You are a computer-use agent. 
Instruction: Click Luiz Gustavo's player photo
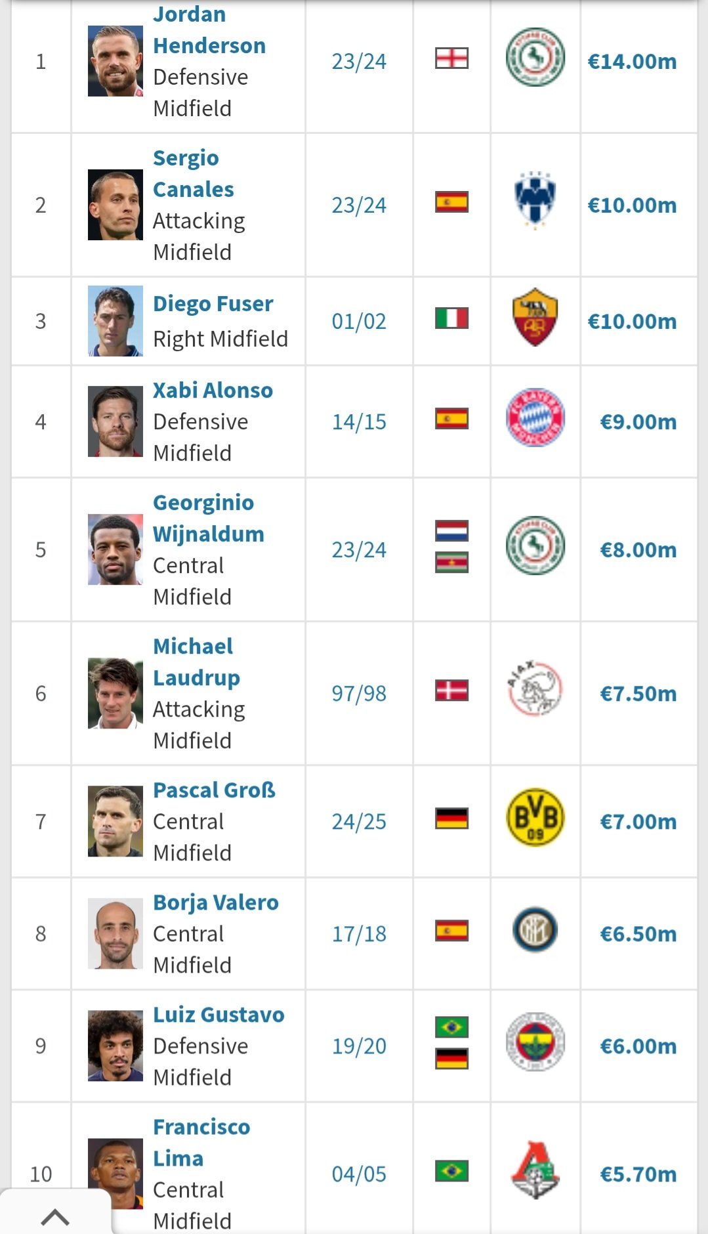coord(115,1046)
